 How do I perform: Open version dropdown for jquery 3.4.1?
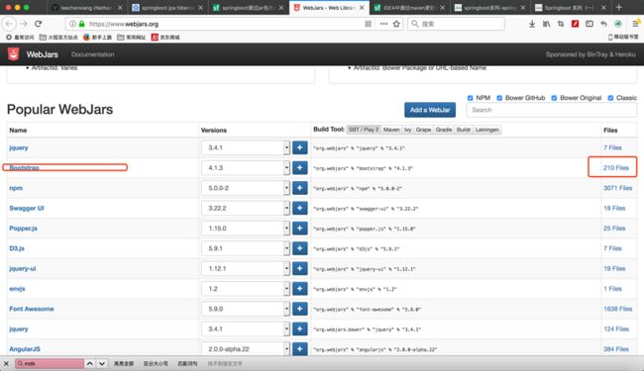pyautogui.click(x=246, y=147)
